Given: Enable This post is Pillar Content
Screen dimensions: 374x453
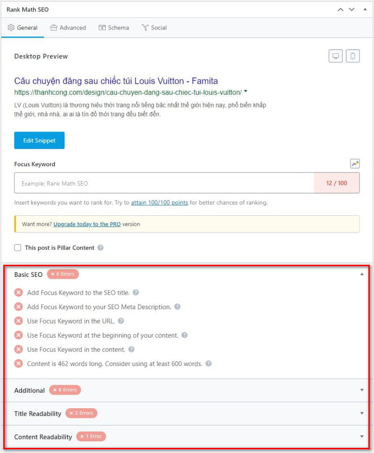Looking at the screenshot, I should (x=18, y=248).
